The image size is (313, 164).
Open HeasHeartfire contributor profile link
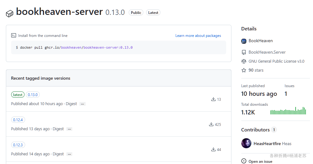click(x=267, y=144)
